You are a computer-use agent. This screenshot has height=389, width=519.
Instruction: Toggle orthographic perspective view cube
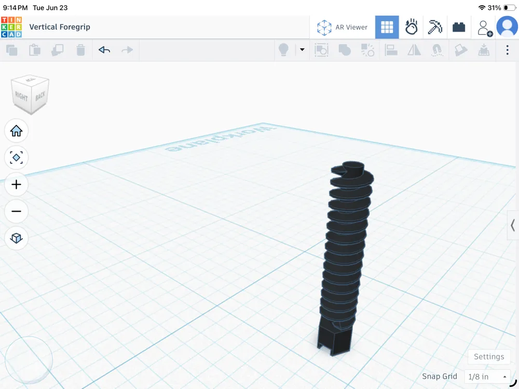(x=16, y=238)
